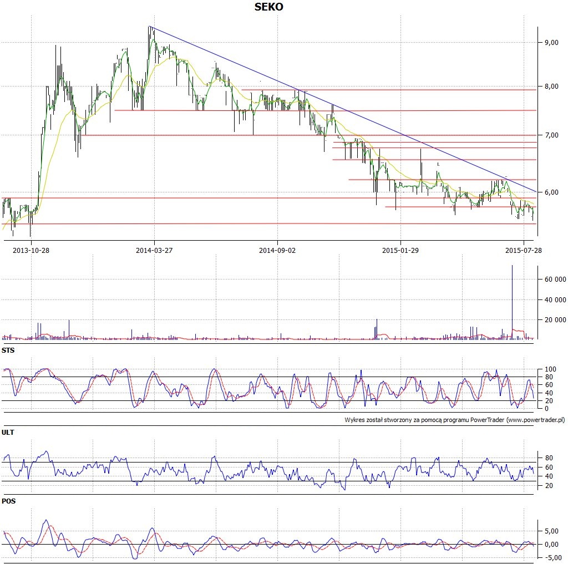Click the 7,00 price axis label
This screenshot has width=568, height=564.
pos(551,135)
